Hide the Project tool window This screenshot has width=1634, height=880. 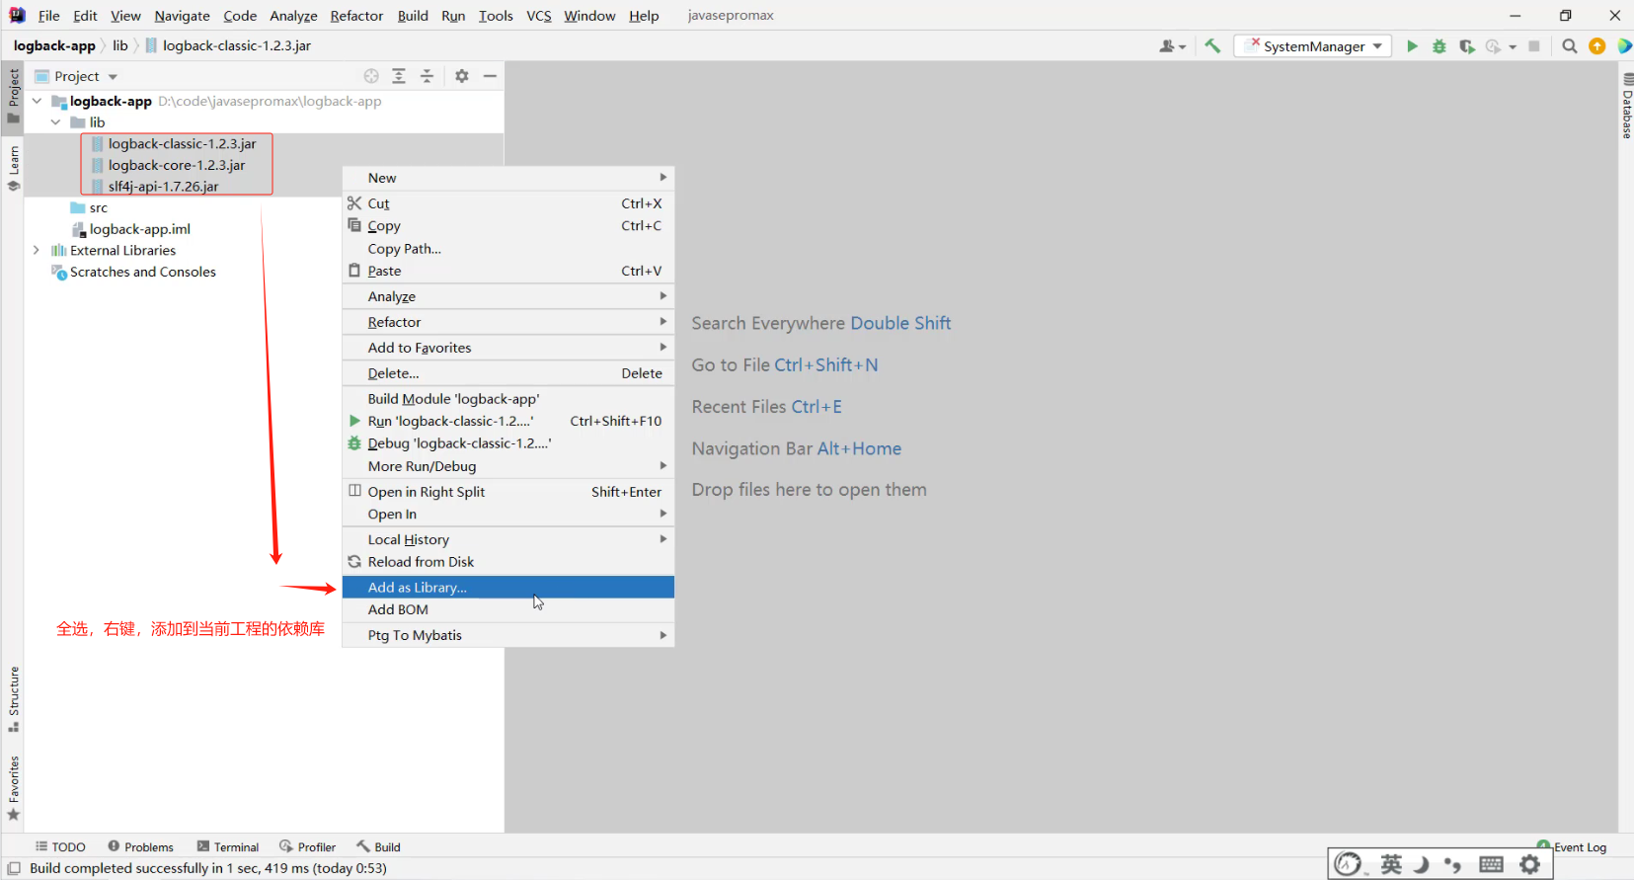click(x=490, y=76)
